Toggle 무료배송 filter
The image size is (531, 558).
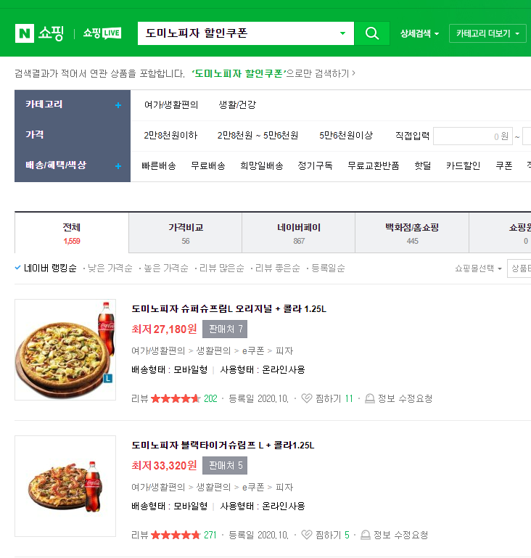point(208,165)
